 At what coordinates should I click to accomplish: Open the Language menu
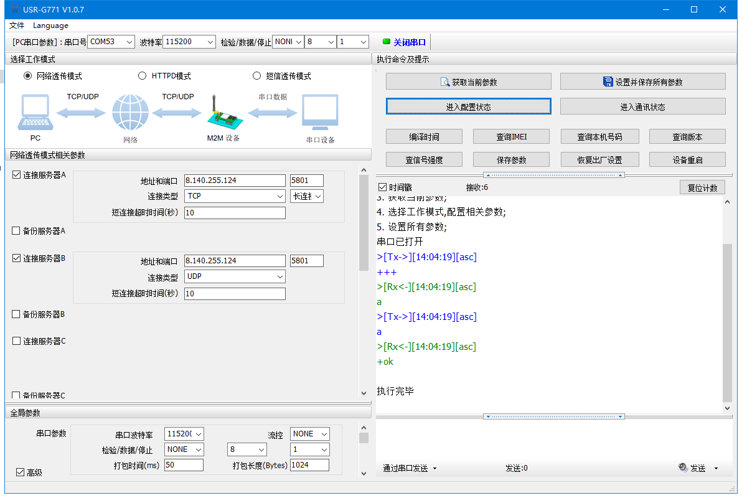(x=50, y=26)
